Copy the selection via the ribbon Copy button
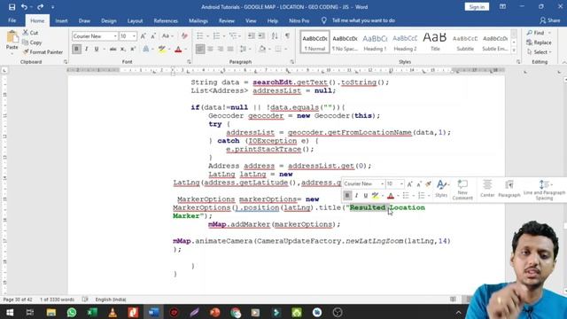 click(32, 43)
